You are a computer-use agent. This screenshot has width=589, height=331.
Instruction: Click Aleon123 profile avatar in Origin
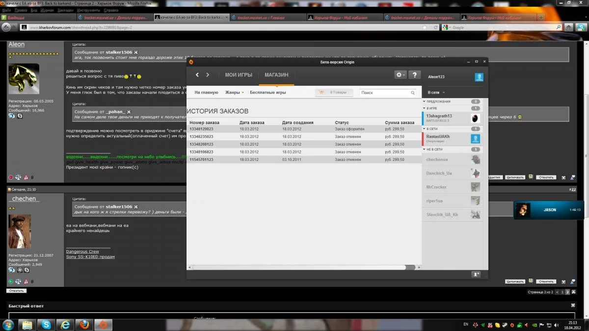pos(479,77)
